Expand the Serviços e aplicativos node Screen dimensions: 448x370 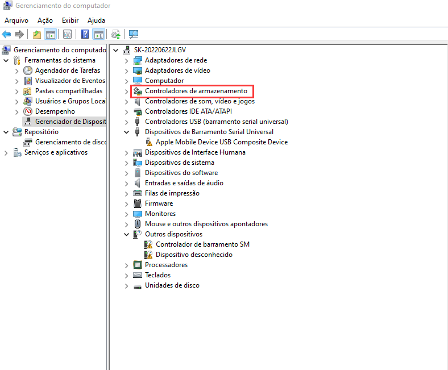pos(6,153)
